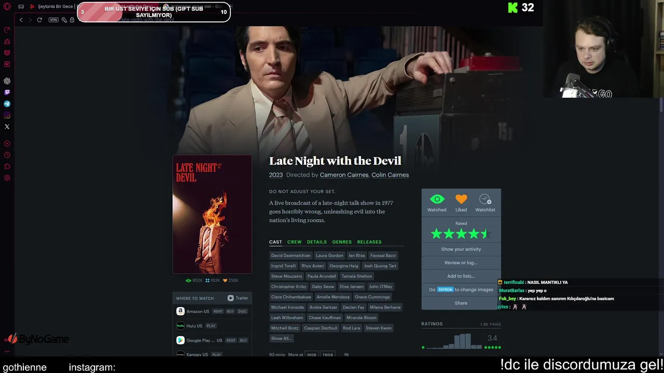The image size is (664, 373).
Task: Open cast member Michael Ironside
Action: [x=287, y=307]
